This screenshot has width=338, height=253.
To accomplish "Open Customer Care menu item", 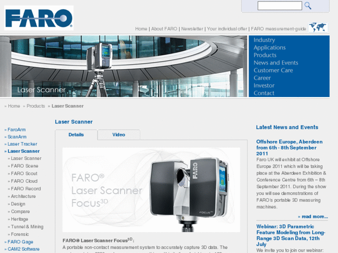I will tap(273, 71).
